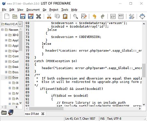This screenshot has height=121, width=147.
Task: Open the Go menu
Action: (44, 10)
